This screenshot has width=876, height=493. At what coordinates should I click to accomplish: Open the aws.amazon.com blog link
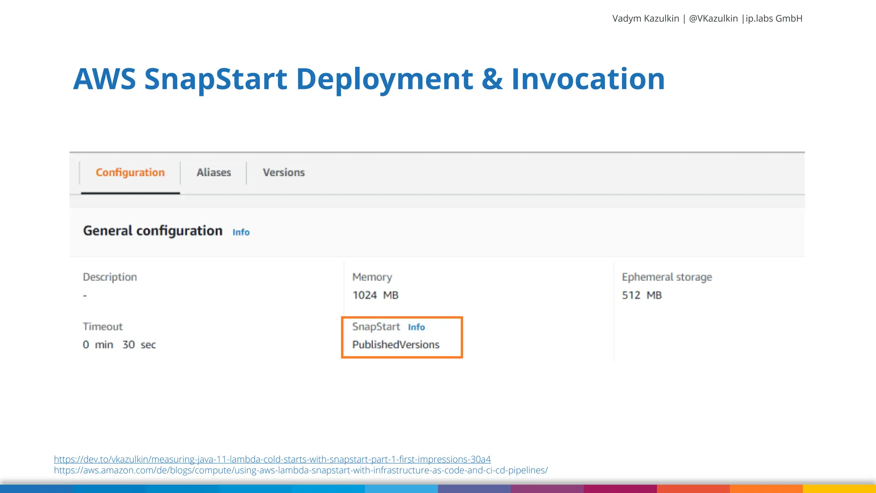[300, 470]
